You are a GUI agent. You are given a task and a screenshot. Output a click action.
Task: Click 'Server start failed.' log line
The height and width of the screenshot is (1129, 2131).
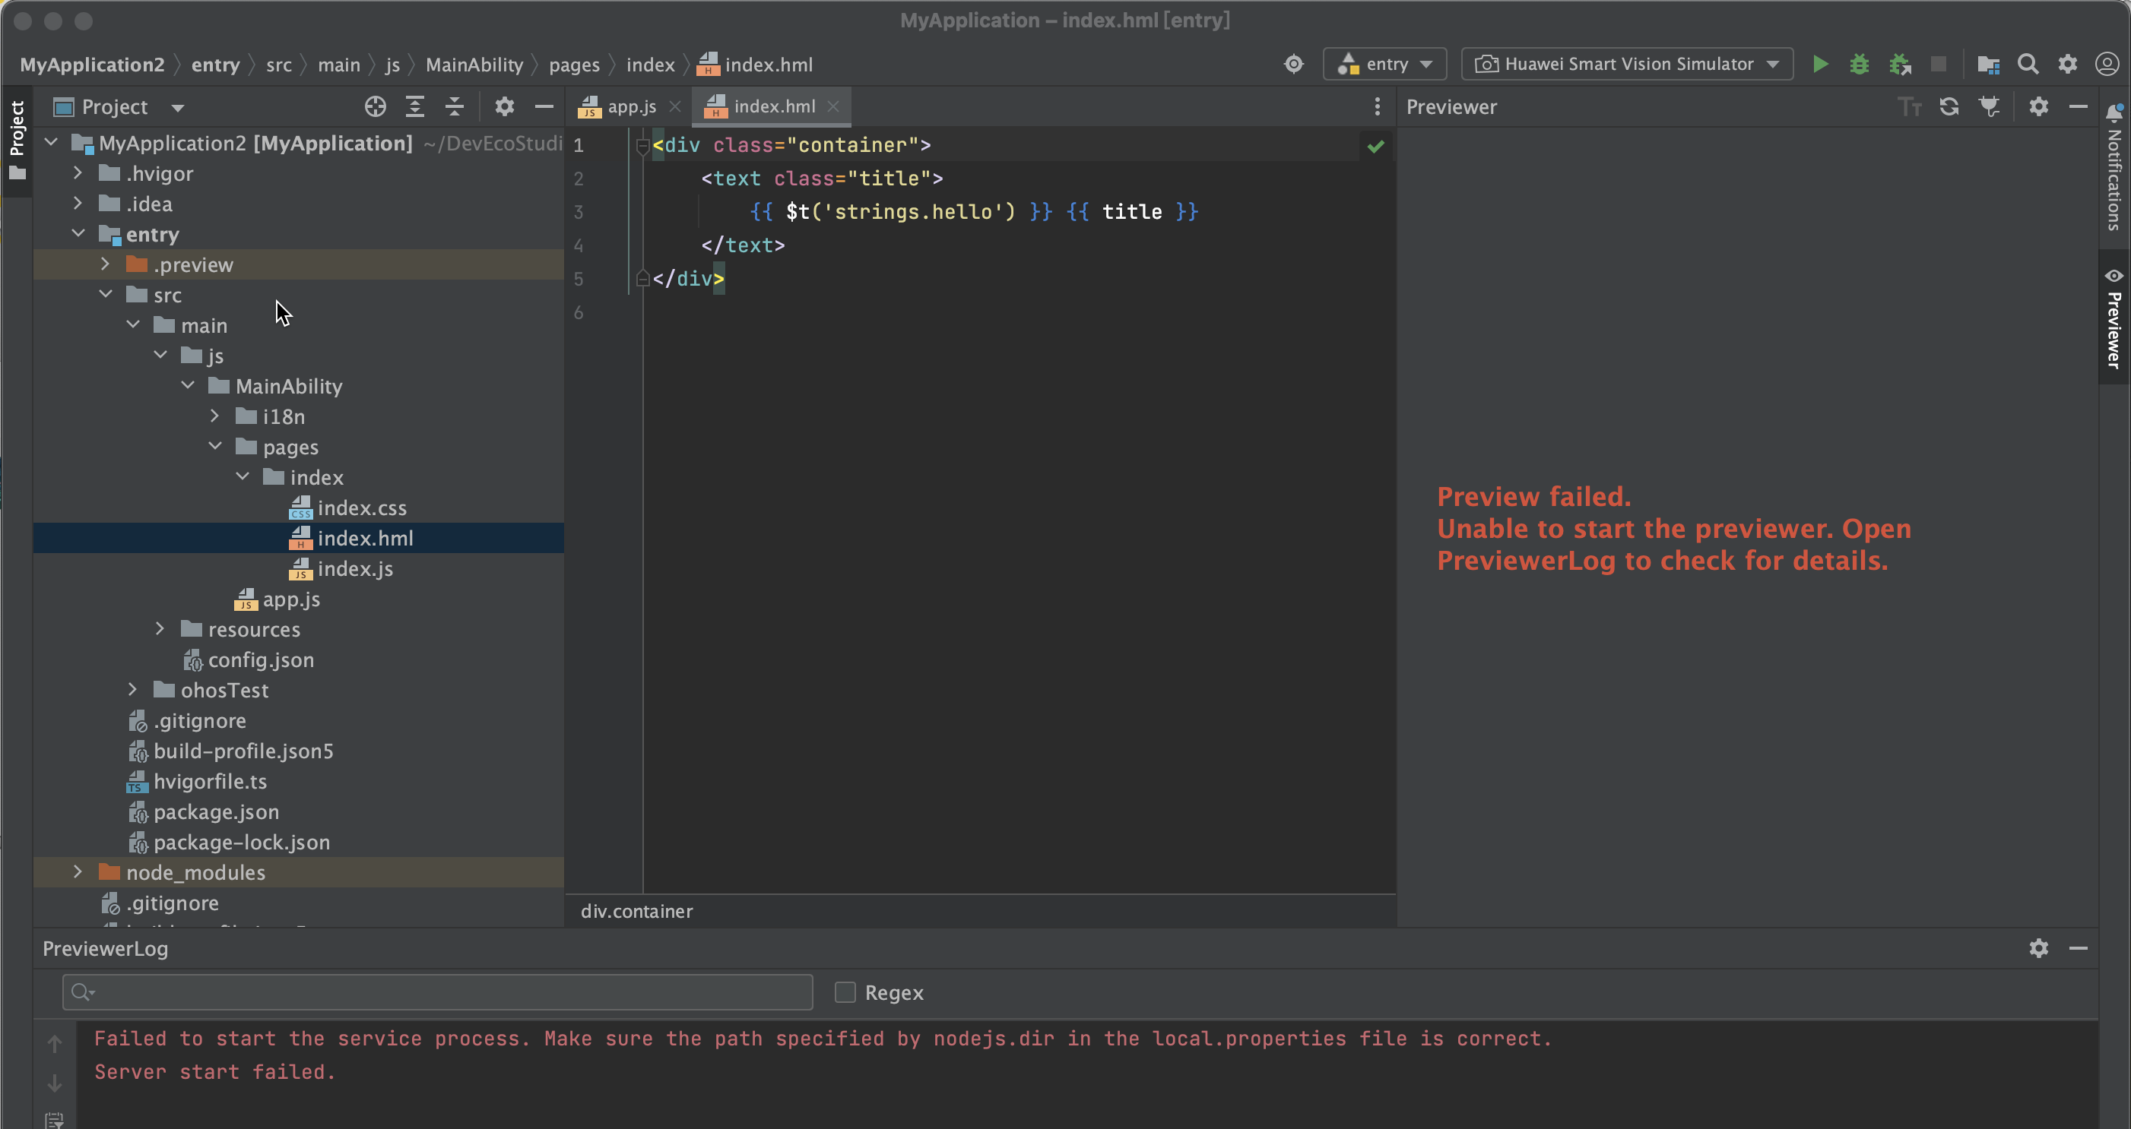(215, 1072)
